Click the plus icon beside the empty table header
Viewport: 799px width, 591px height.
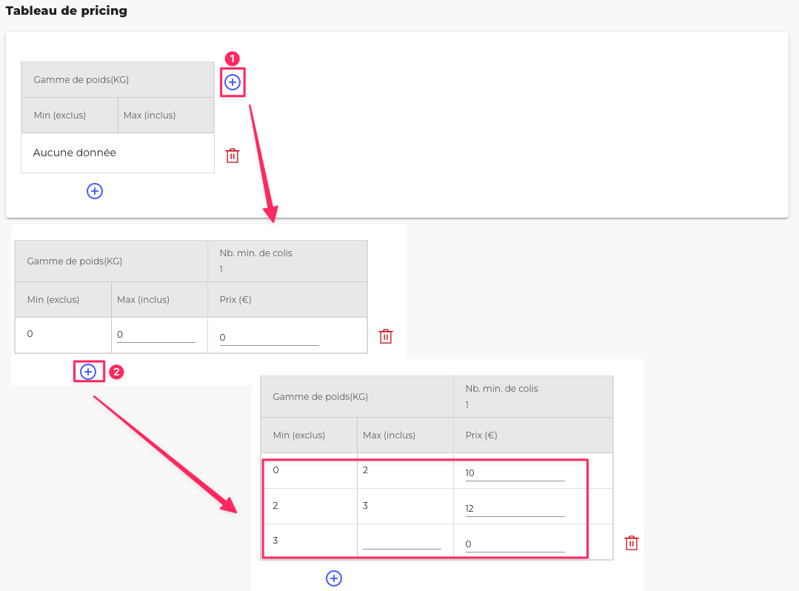[233, 82]
